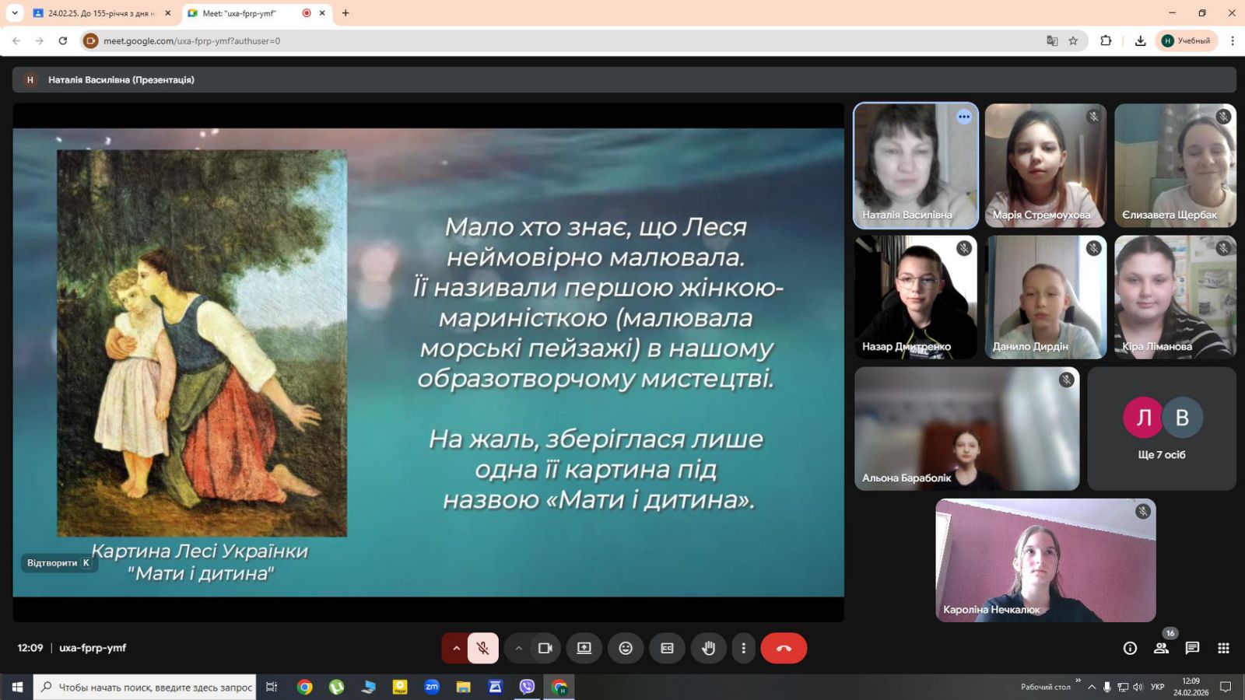Open the chat with everyone panel

[1192, 648]
